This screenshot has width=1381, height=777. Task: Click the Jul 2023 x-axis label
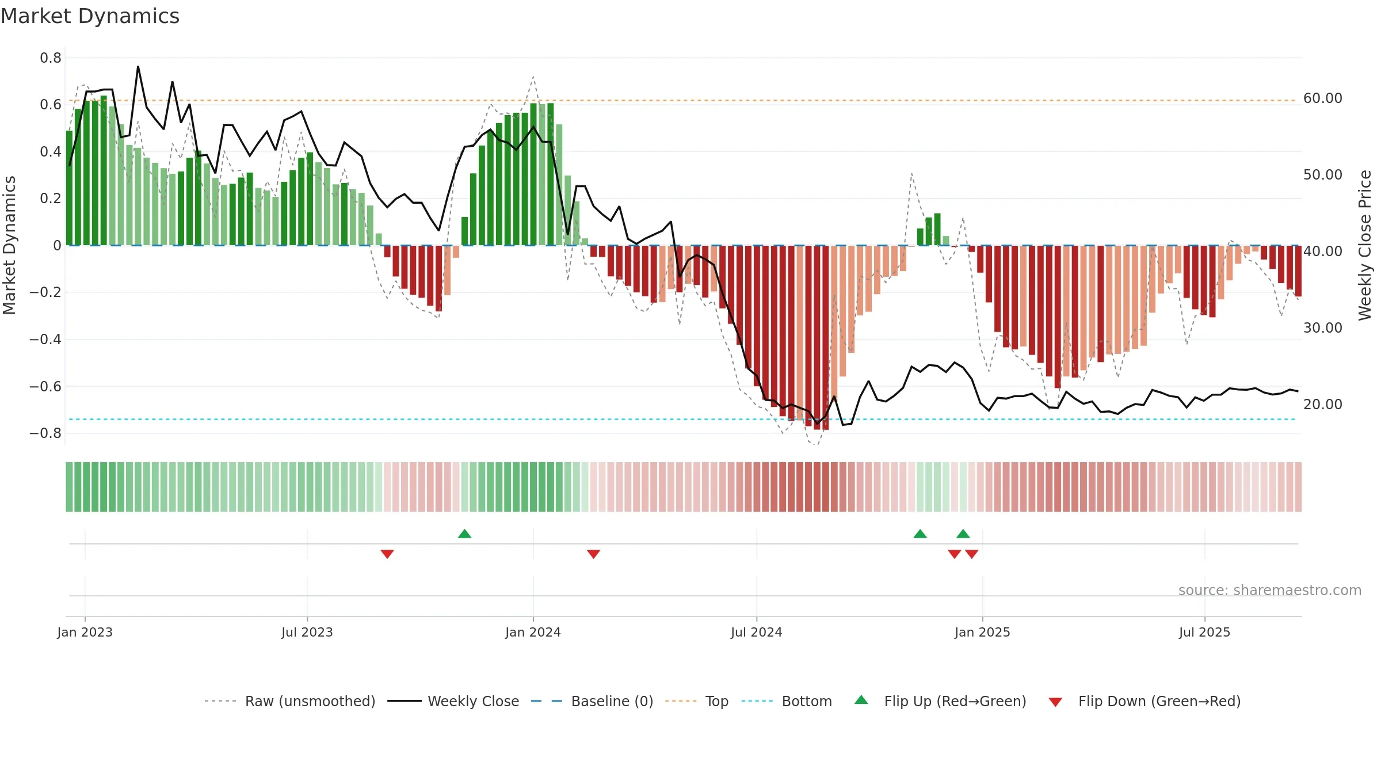click(307, 632)
